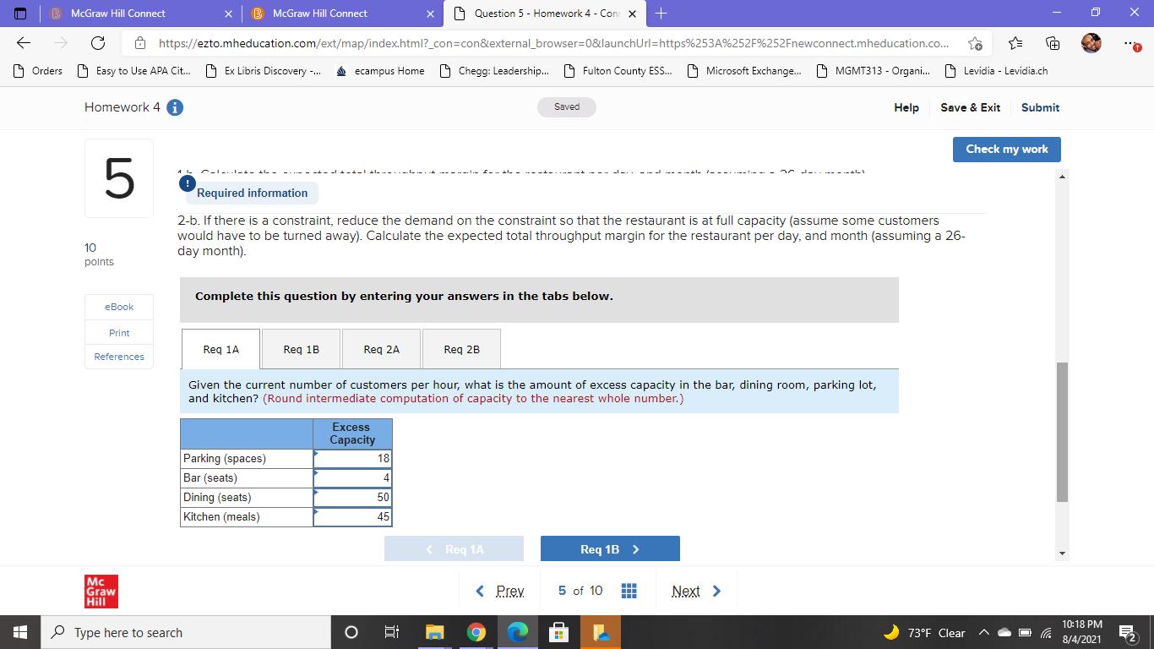Launch Chrome from the taskbar
The height and width of the screenshot is (649, 1154).
pyautogui.click(x=476, y=632)
